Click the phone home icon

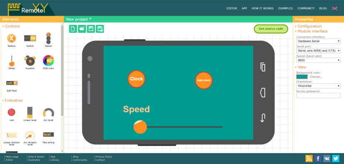pos(263,93)
